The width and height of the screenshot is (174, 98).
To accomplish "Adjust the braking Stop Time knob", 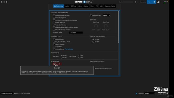I will click(x=106, y=26).
